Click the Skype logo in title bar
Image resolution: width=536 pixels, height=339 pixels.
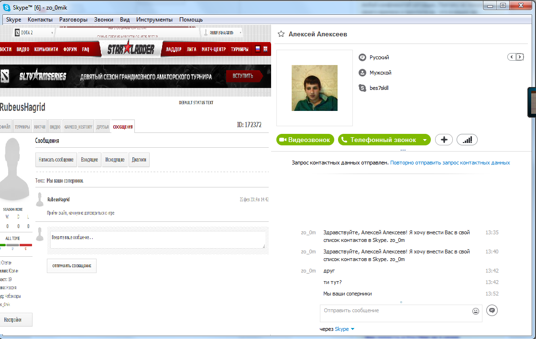[7, 7]
